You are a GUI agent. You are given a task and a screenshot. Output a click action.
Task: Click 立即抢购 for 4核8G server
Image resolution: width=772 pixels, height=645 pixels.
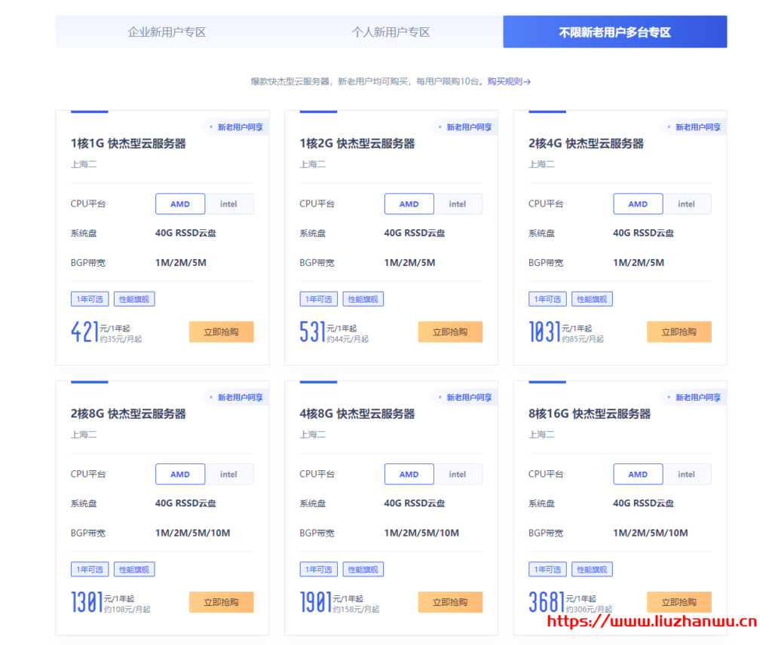tap(451, 602)
